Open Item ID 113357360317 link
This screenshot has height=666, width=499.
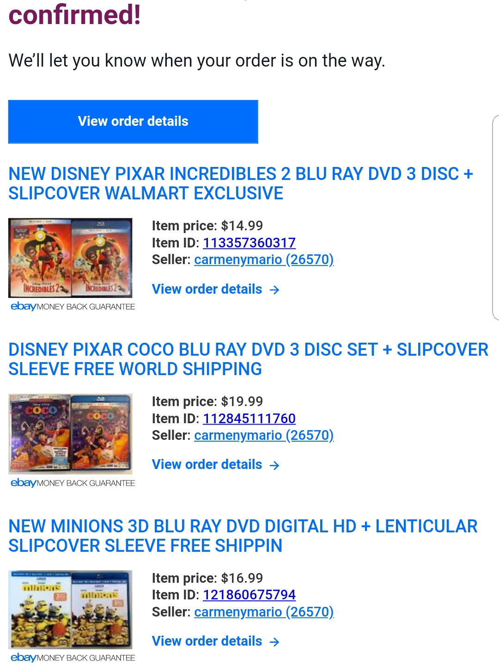point(249,243)
